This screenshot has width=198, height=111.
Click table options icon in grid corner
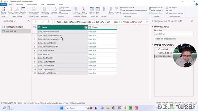[35, 27]
